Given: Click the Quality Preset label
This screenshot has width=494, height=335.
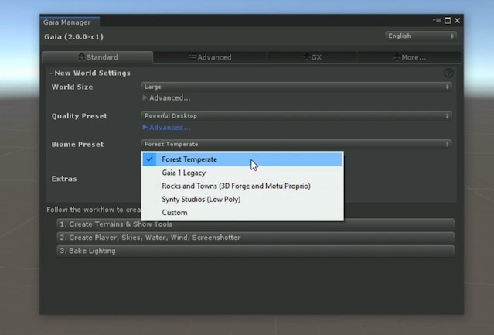Looking at the screenshot, I should (80, 116).
